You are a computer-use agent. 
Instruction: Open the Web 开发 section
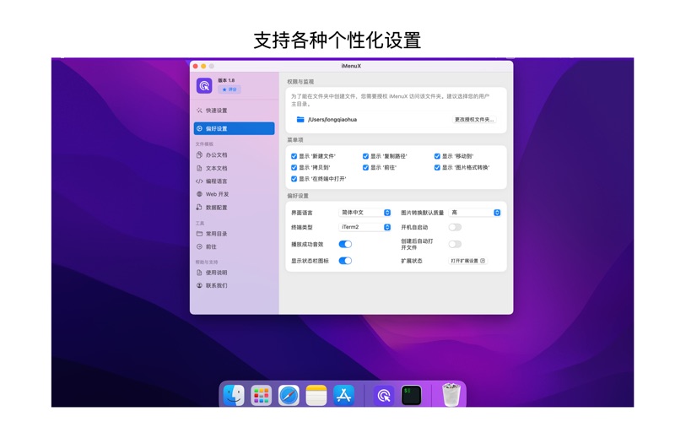click(x=217, y=194)
